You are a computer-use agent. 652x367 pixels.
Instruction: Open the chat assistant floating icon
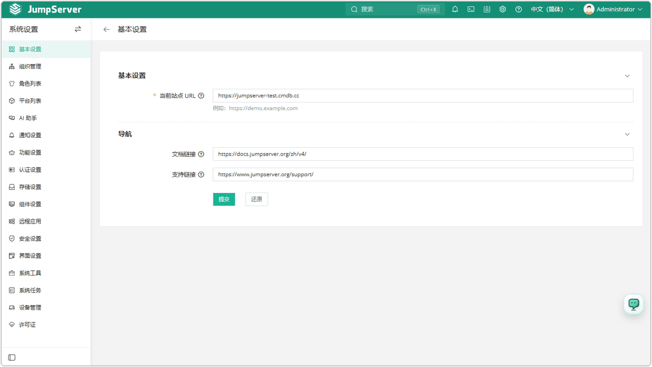(634, 304)
